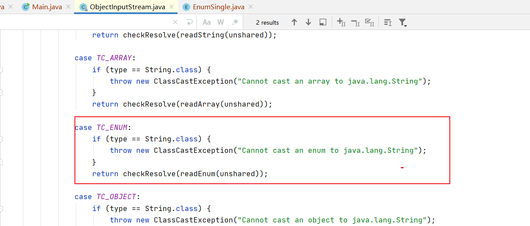This screenshot has width=530, height=226.
Task: Clear the search field text
Action: pyautogui.click(x=175, y=22)
